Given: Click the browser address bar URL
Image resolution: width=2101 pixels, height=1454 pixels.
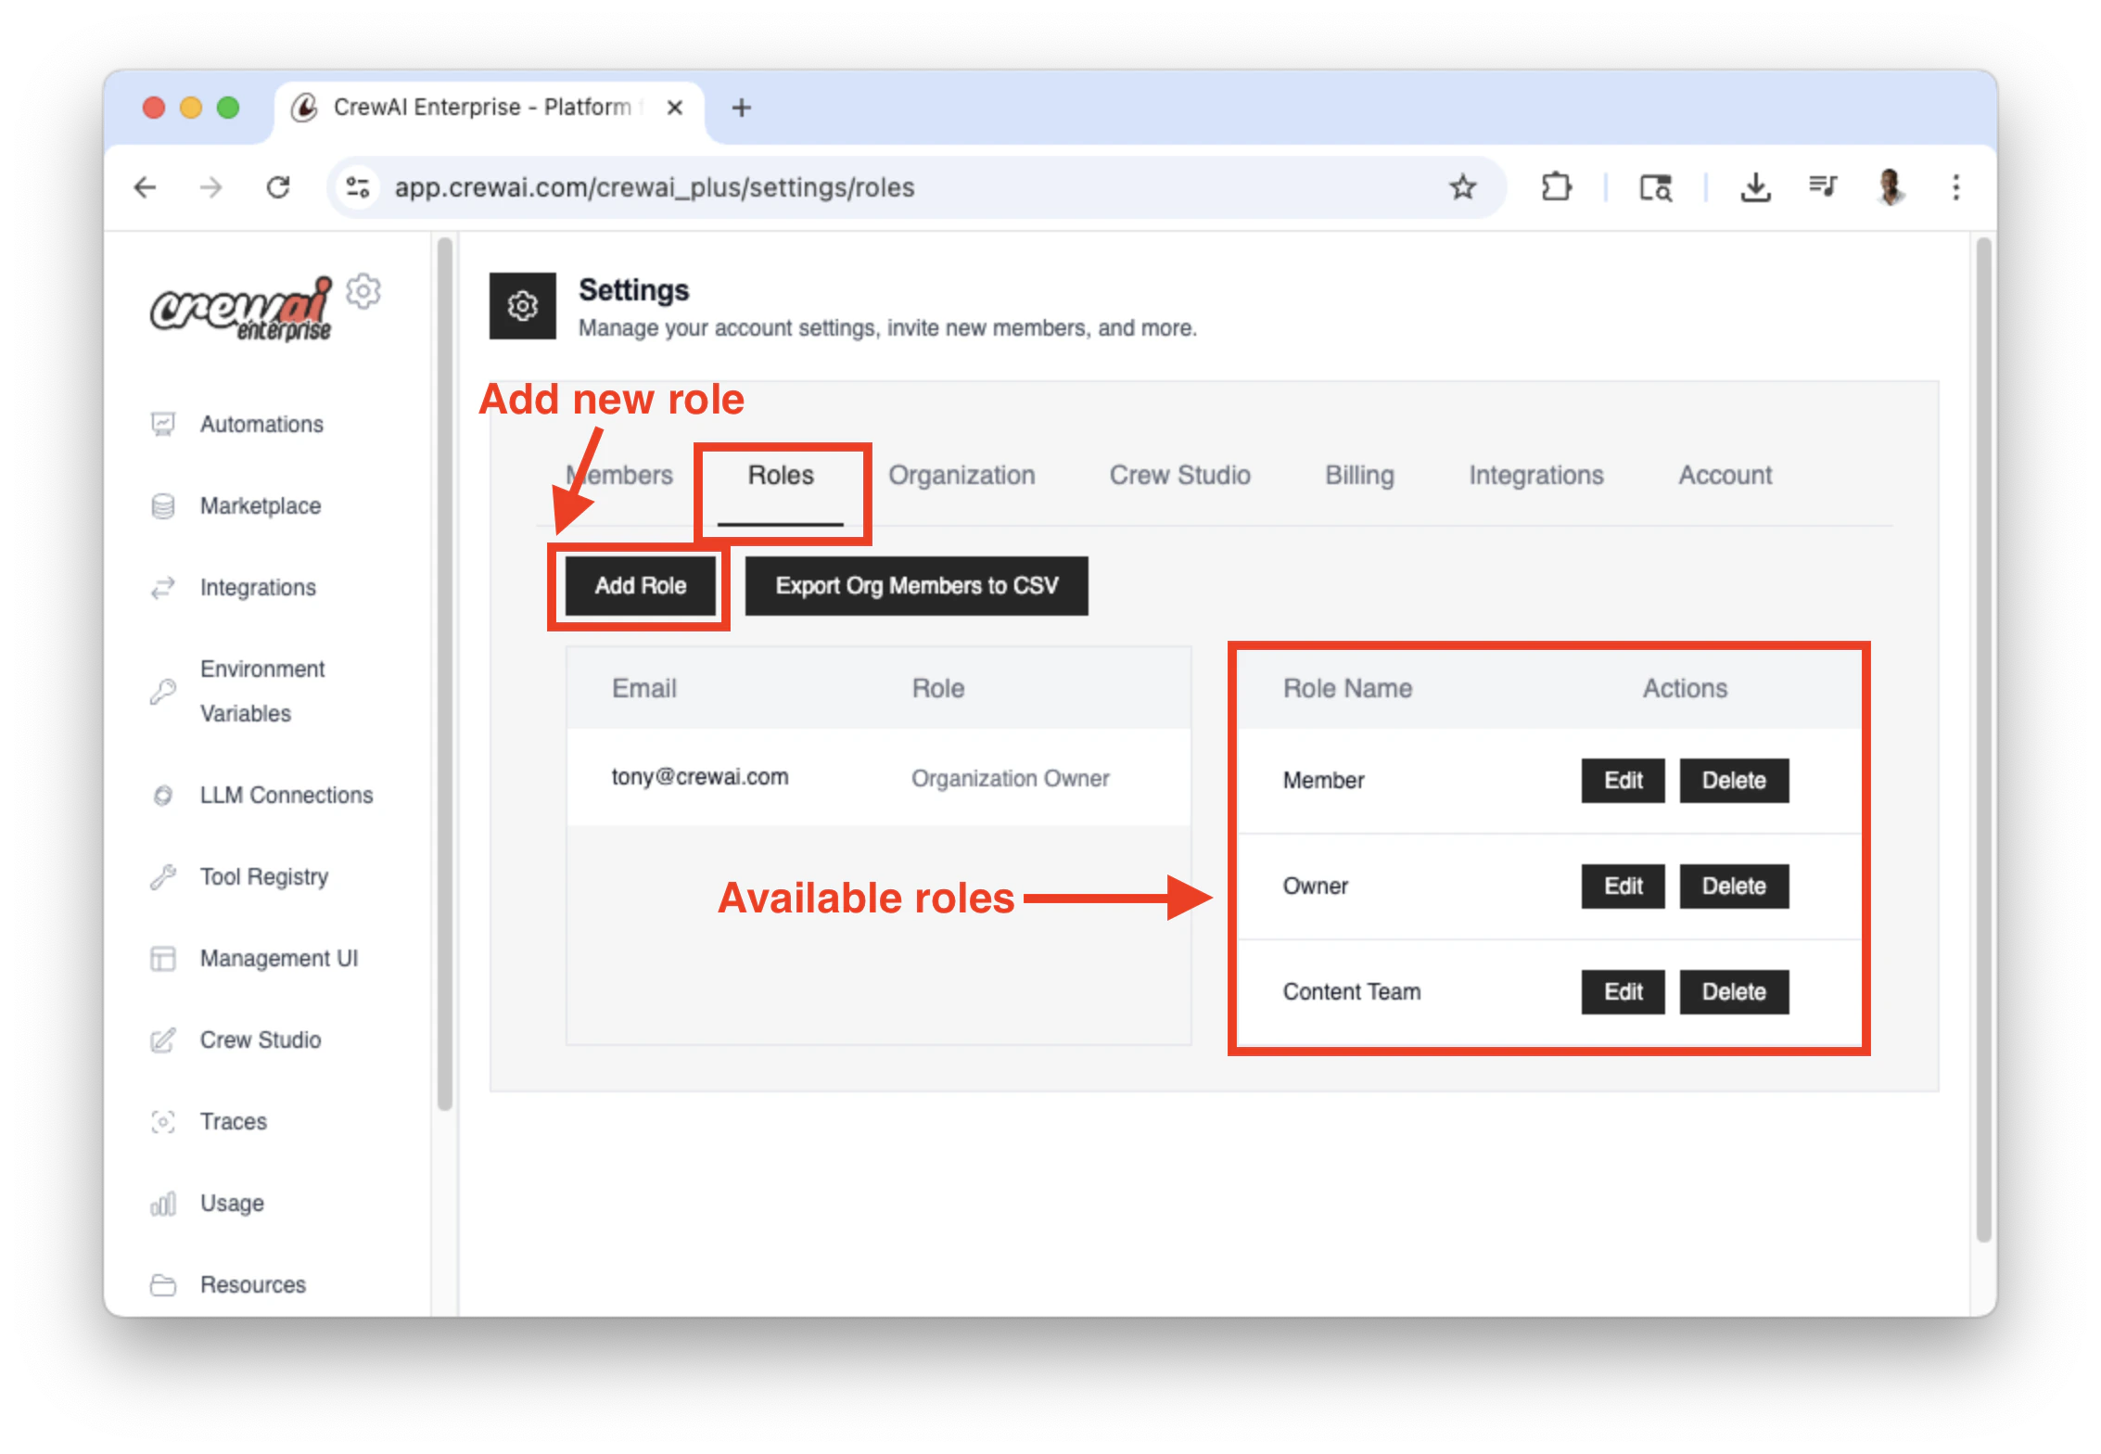Looking at the screenshot, I should (654, 187).
